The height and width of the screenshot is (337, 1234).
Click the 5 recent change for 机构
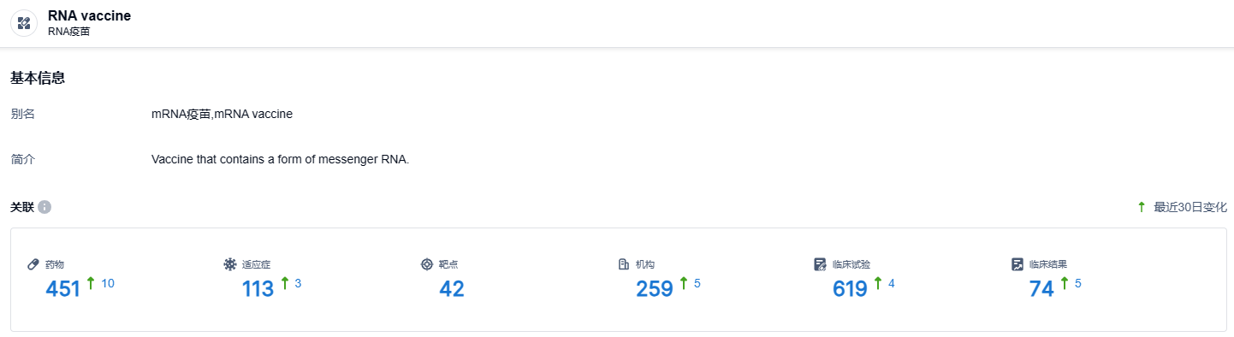tap(697, 283)
